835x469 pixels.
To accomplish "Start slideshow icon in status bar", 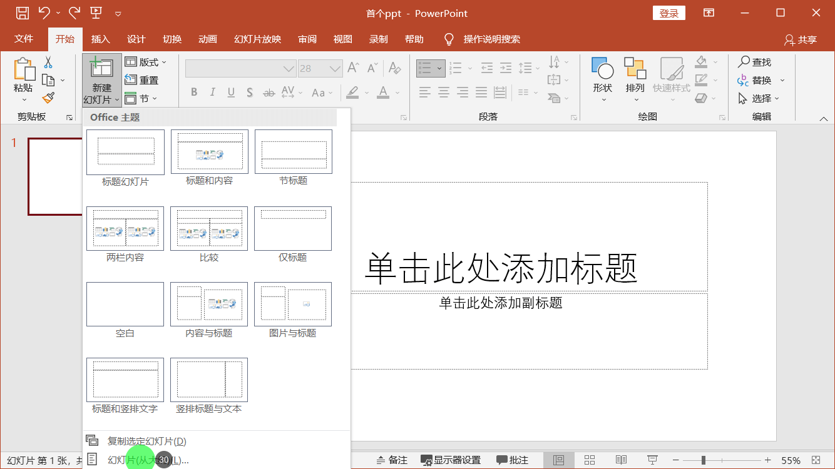I will (x=652, y=460).
